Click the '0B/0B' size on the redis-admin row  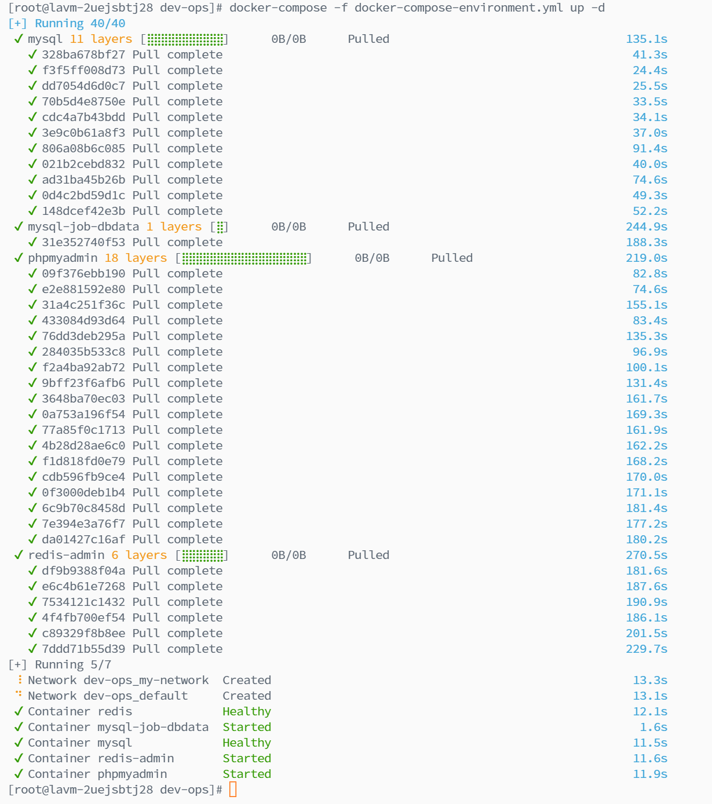tap(289, 556)
